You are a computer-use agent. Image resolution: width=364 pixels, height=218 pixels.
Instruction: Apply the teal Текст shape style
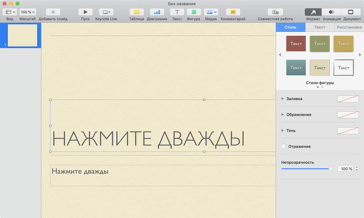pos(296,68)
